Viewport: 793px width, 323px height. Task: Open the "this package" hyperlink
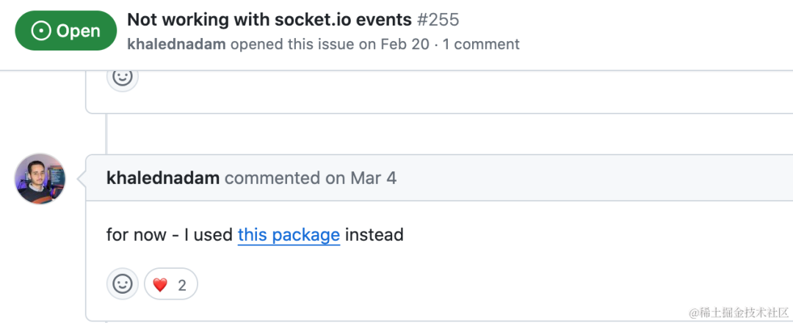tap(289, 235)
